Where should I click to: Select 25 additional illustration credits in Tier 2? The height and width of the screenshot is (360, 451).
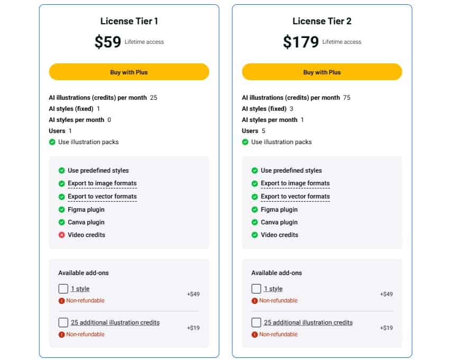tap(256, 323)
